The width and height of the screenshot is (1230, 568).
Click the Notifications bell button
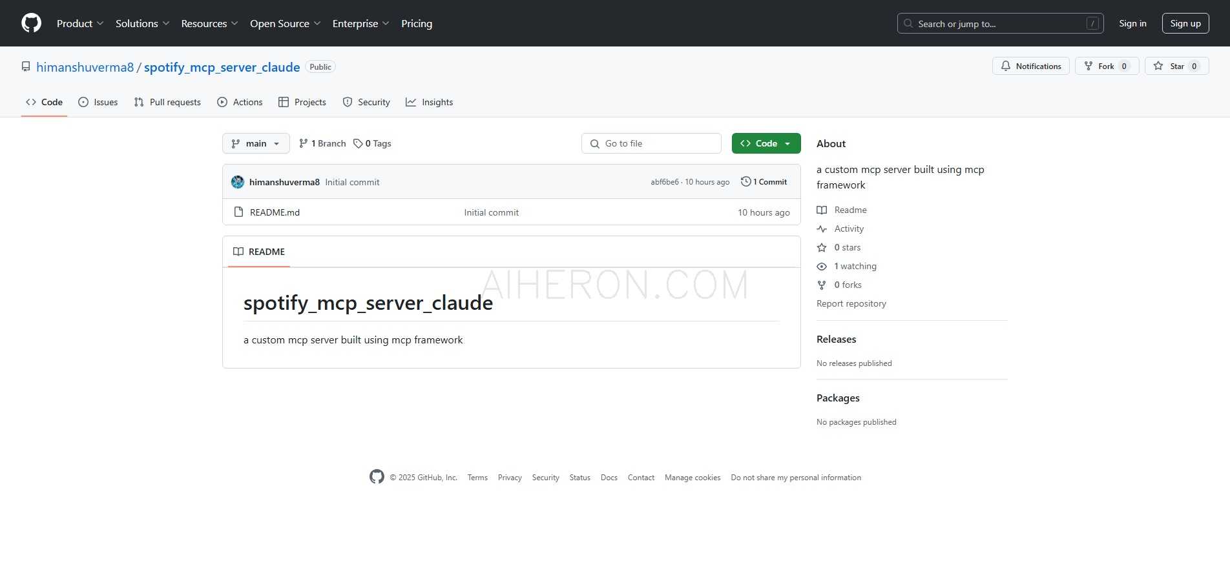(x=1030, y=66)
